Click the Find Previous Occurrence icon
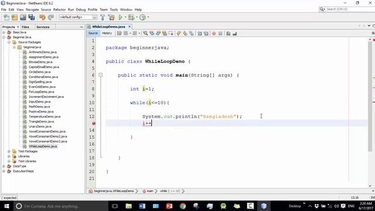375x211 pixels. (152, 33)
